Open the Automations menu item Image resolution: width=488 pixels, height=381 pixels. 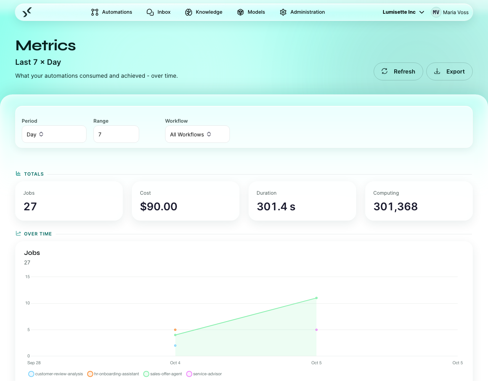coord(112,12)
